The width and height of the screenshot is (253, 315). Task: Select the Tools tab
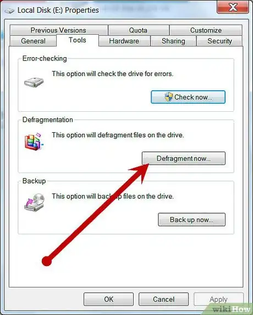pyautogui.click(x=78, y=40)
